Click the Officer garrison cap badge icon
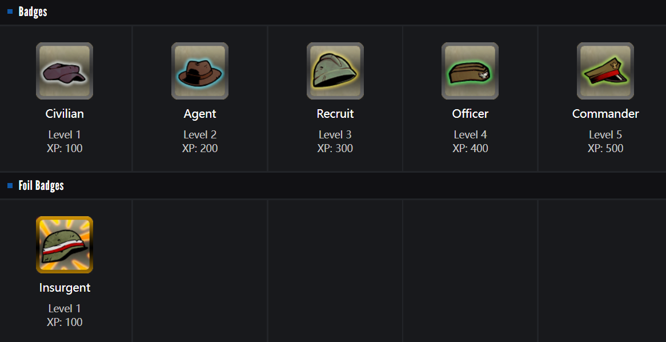 [470, 71]
